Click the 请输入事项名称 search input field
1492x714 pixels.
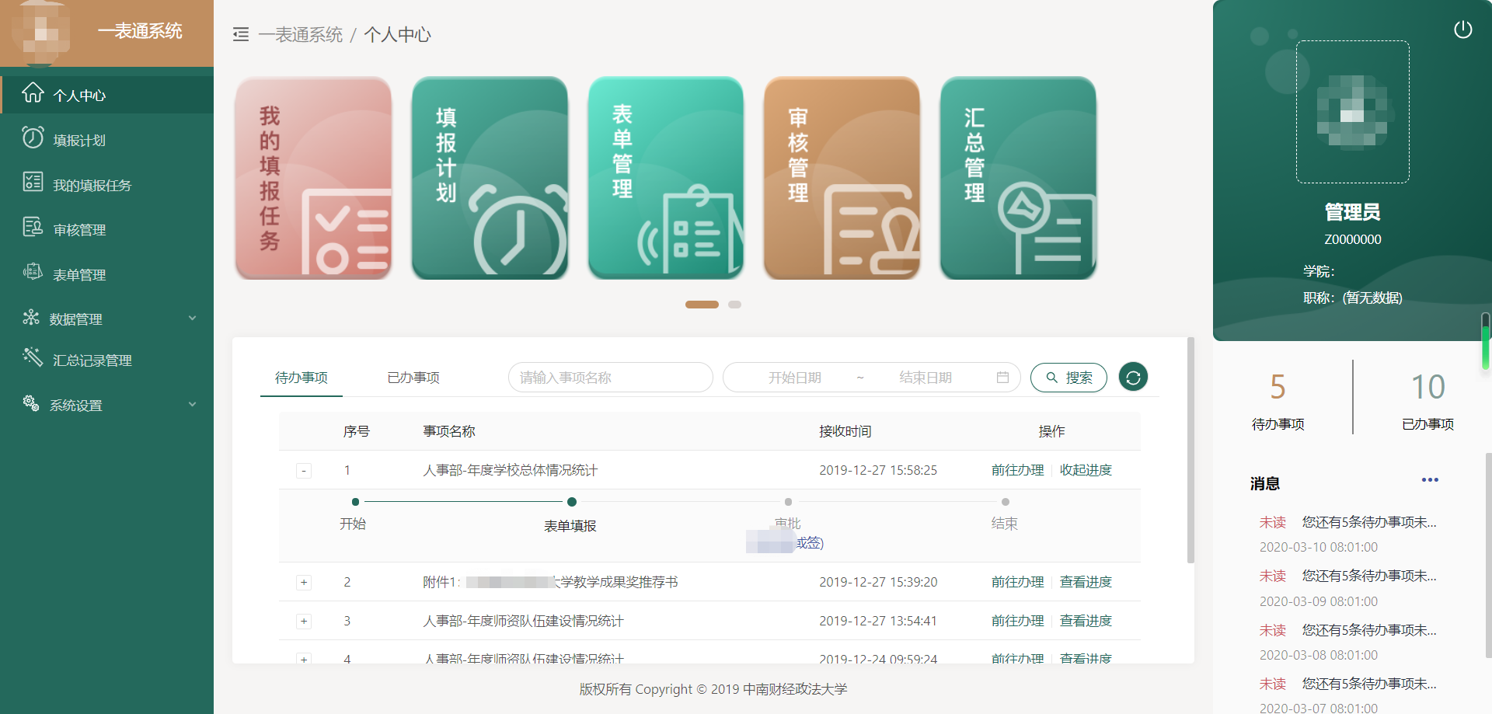click(610, 378)
